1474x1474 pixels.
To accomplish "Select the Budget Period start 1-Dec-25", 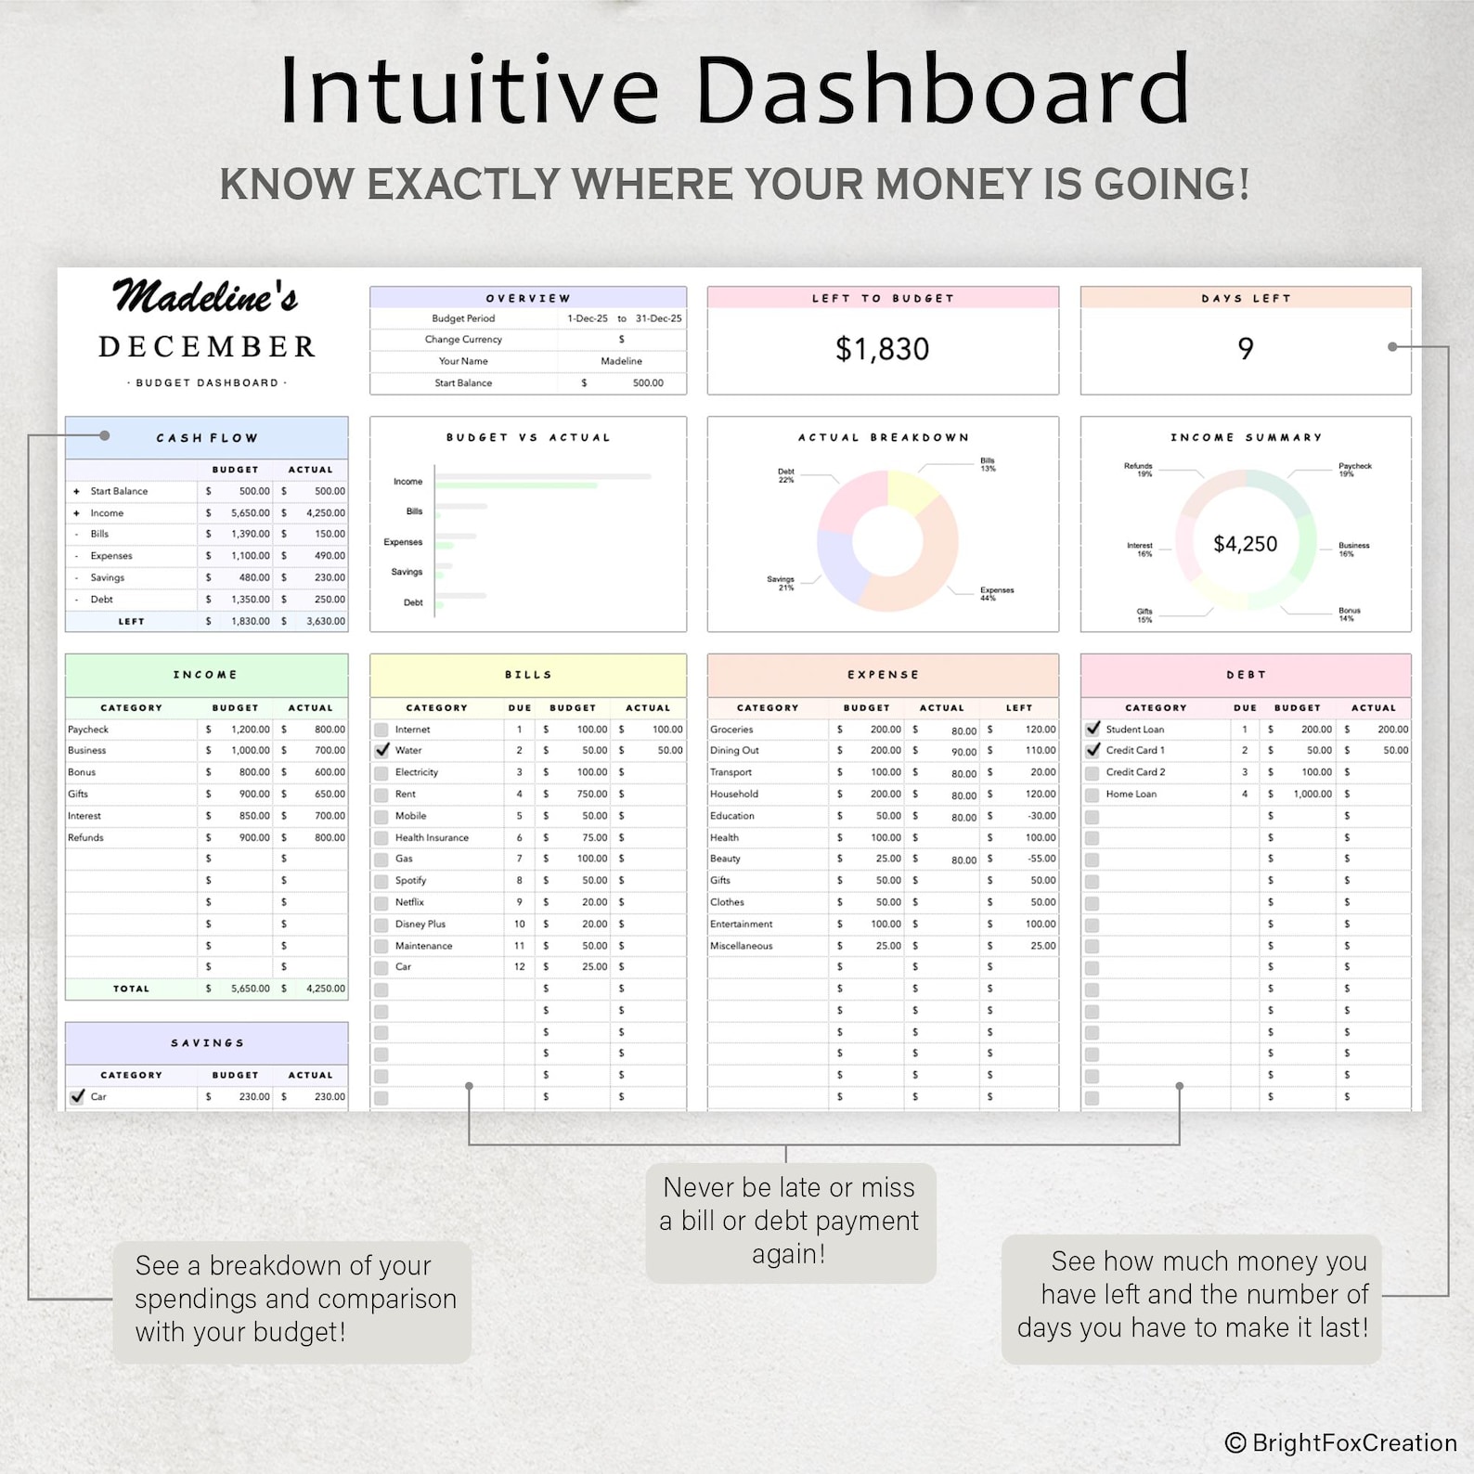I will (x=588, y=318).
